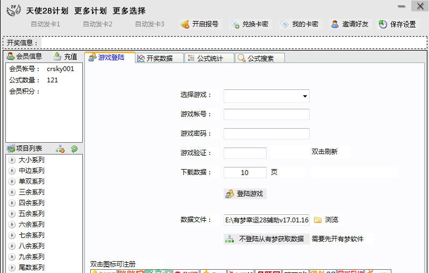This screenshot has height=273, width=429.
Task: Minimize the application window
Action: (402, 6)
